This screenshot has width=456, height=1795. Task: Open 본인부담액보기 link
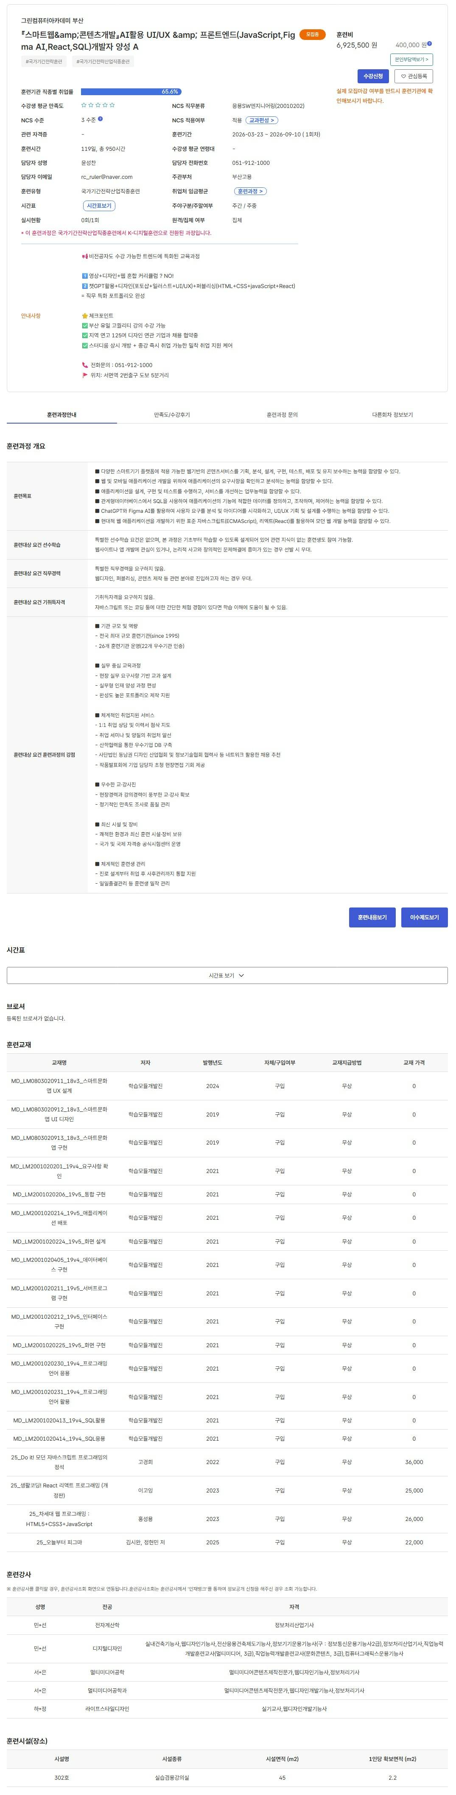(x=411, y=59)
